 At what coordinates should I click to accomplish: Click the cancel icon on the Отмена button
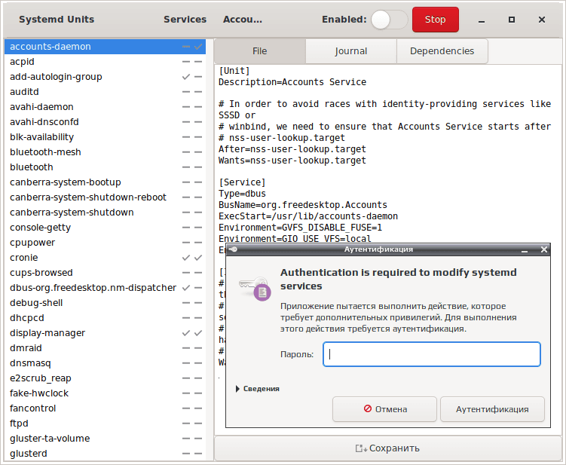click(368, 408)
